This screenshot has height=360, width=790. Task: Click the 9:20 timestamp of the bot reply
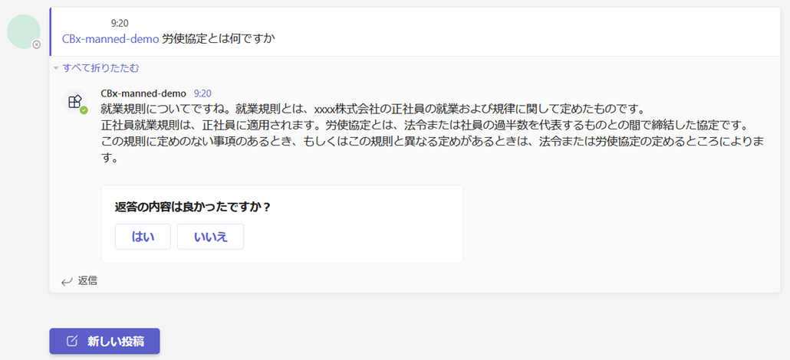point(202,93)
